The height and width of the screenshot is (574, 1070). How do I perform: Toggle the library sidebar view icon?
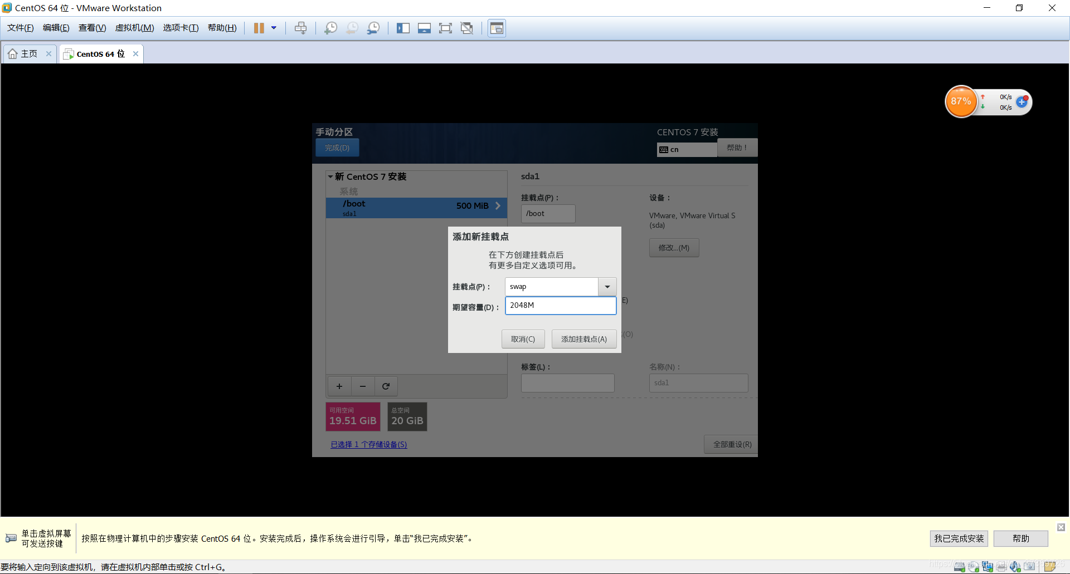point(403,28)
